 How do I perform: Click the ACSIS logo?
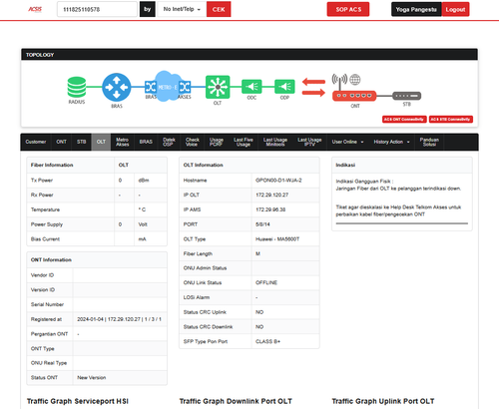(x=35, y=9)
